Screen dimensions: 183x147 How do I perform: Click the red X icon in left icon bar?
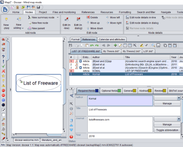[x=3, y=71]
